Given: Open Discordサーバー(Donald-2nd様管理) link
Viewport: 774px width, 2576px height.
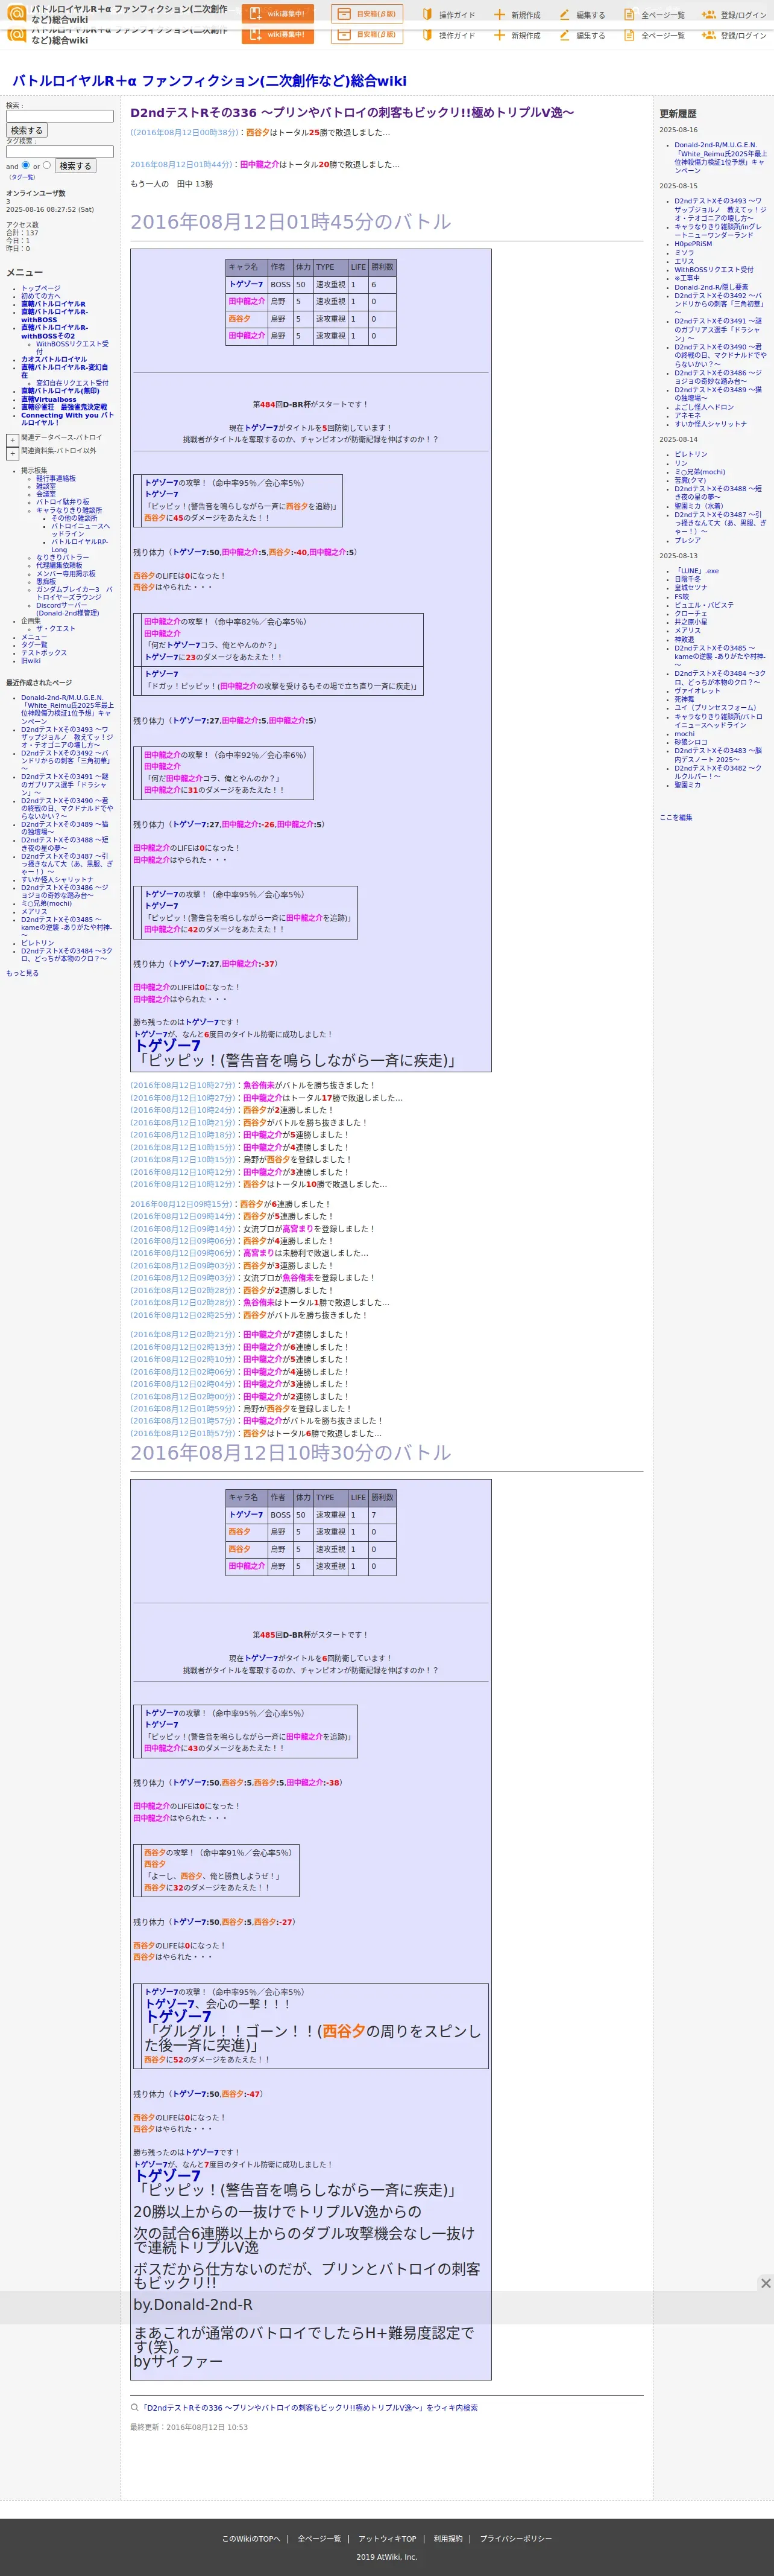Looking at the screenshot, I should [68, 609].
